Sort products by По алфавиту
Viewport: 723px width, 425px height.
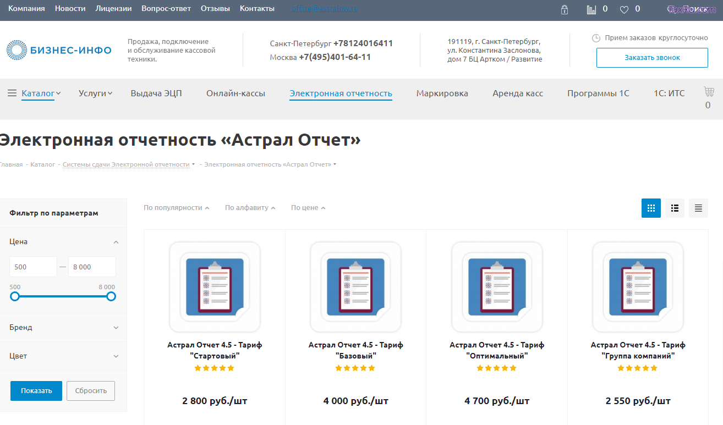click(x=250, y=208)
